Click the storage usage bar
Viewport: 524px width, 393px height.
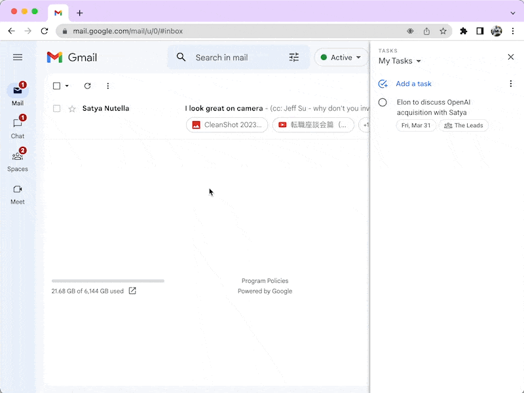[x=108, y=281]
